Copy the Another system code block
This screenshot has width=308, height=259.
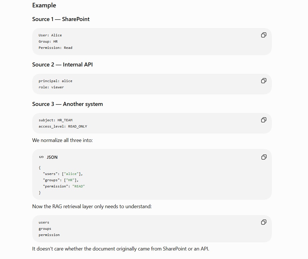coord(263,120)
